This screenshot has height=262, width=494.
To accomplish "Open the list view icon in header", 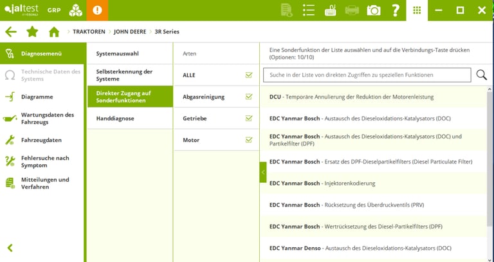I will click(x=309, y=10).
